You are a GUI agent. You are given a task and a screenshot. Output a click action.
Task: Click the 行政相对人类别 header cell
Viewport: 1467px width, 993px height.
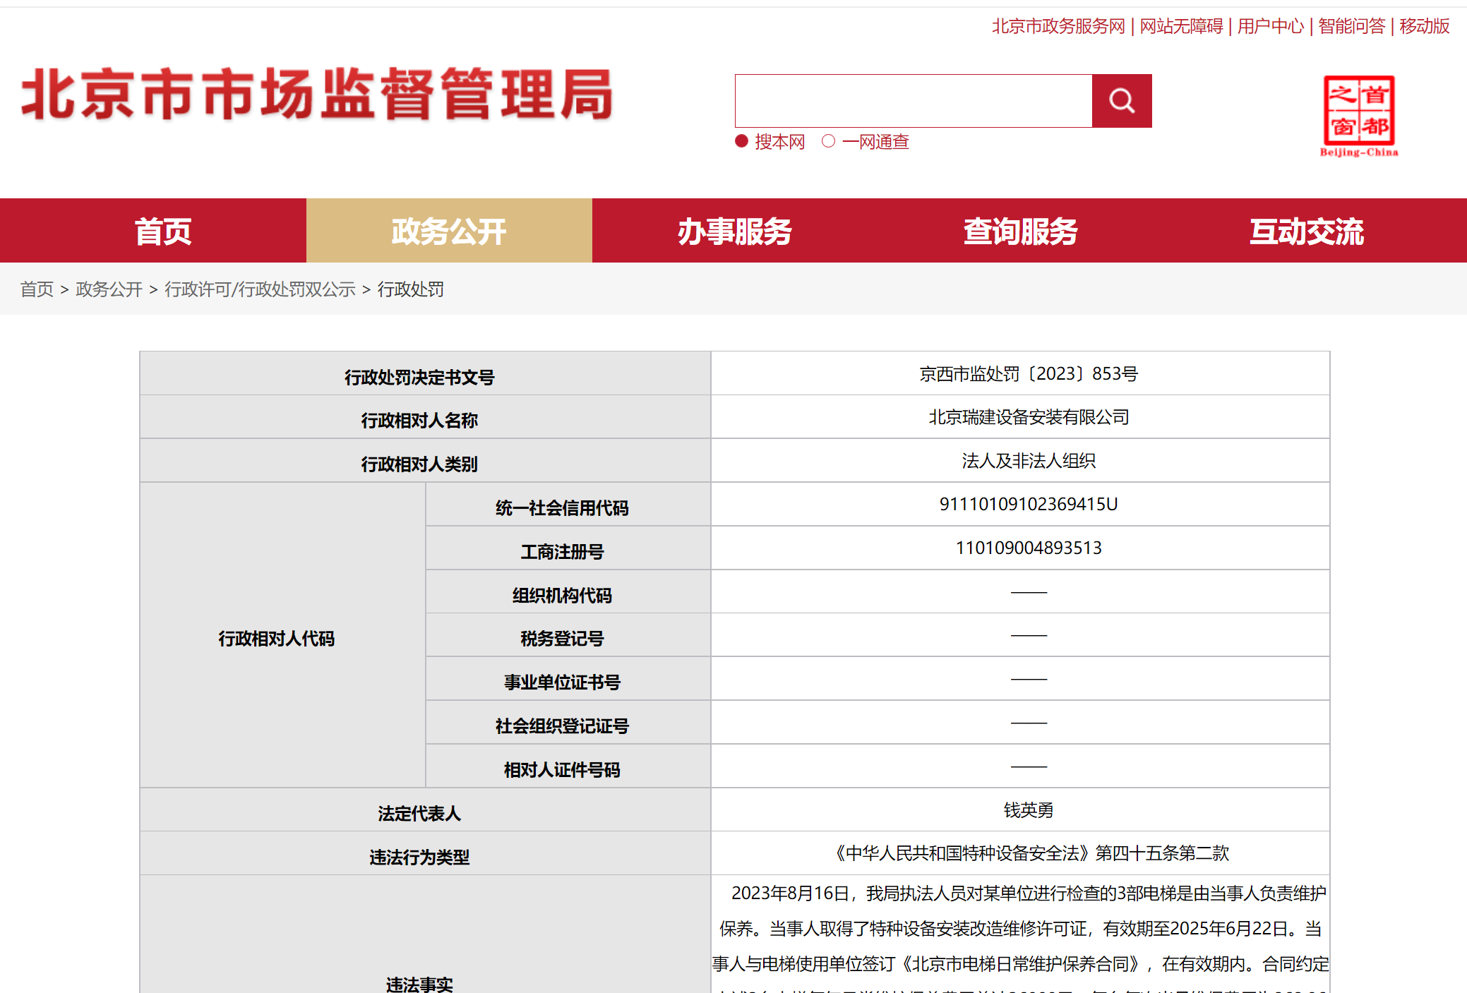tap(425, 461)
